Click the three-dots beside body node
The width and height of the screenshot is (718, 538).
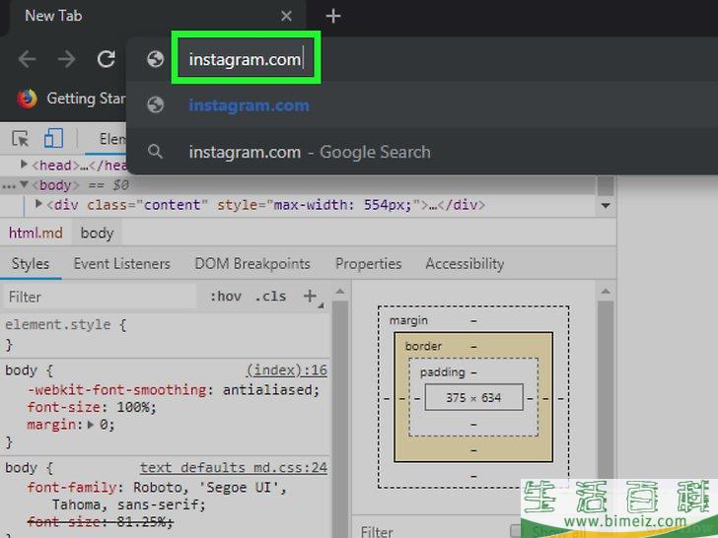pos(9,185)
